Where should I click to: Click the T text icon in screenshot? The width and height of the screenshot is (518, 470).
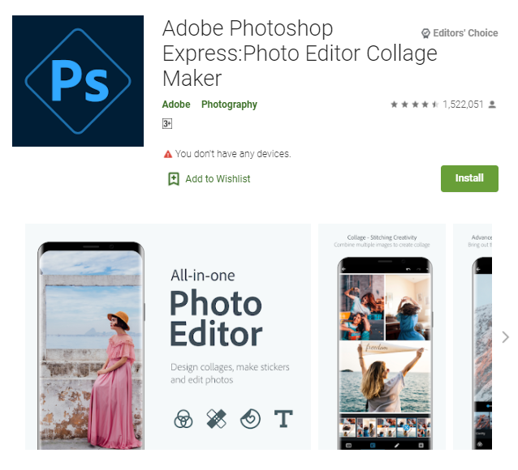pyautogui.click(x=283, y=419)
